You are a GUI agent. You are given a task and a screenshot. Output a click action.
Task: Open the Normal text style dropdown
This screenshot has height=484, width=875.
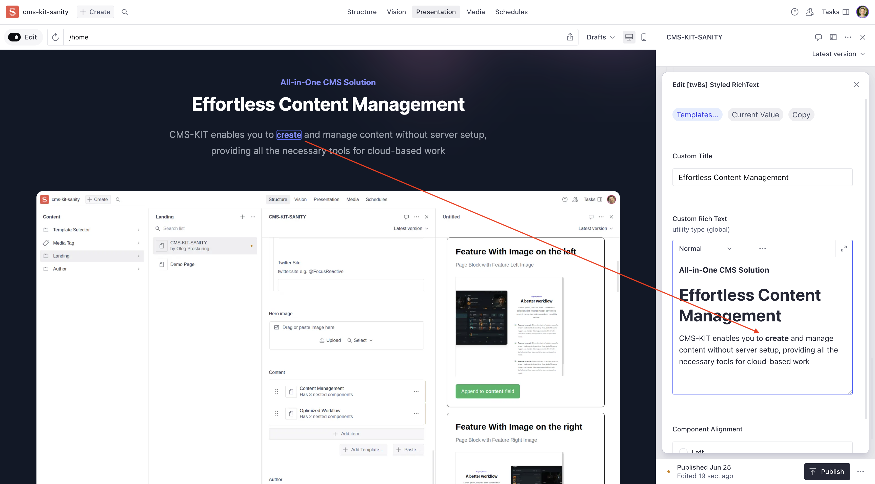pos(705,249)
